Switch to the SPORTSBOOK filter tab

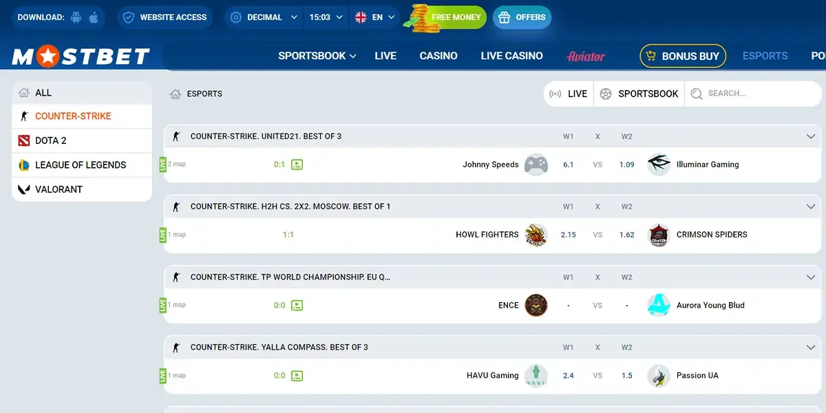(639, 94)
